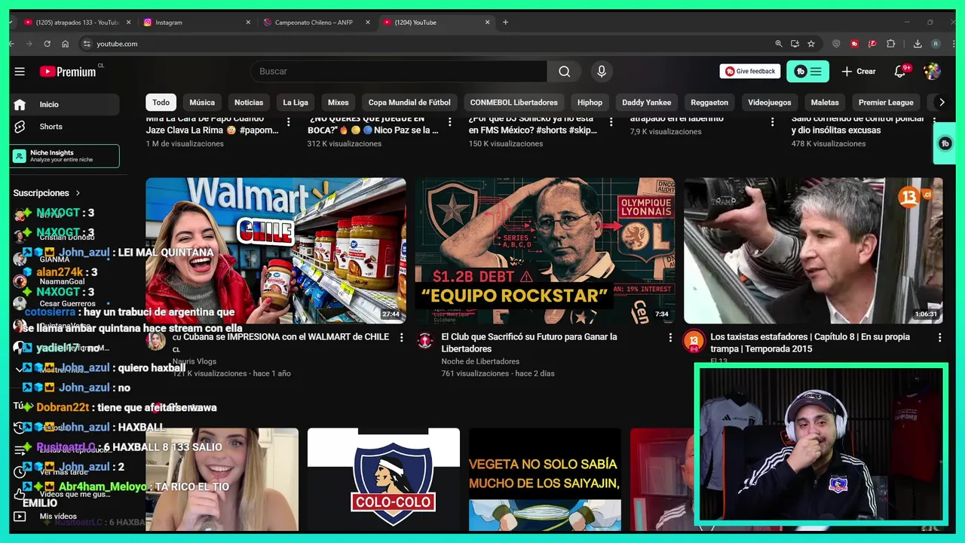Image resolution: width=965 pixels, height=543 pixels.
Task: Open the TubeBuddy menu button
Action: pyautogui.click(x=807, y=72)
